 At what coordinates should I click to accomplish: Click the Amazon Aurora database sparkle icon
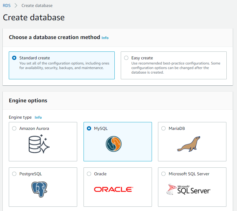[x=39, y=144]
